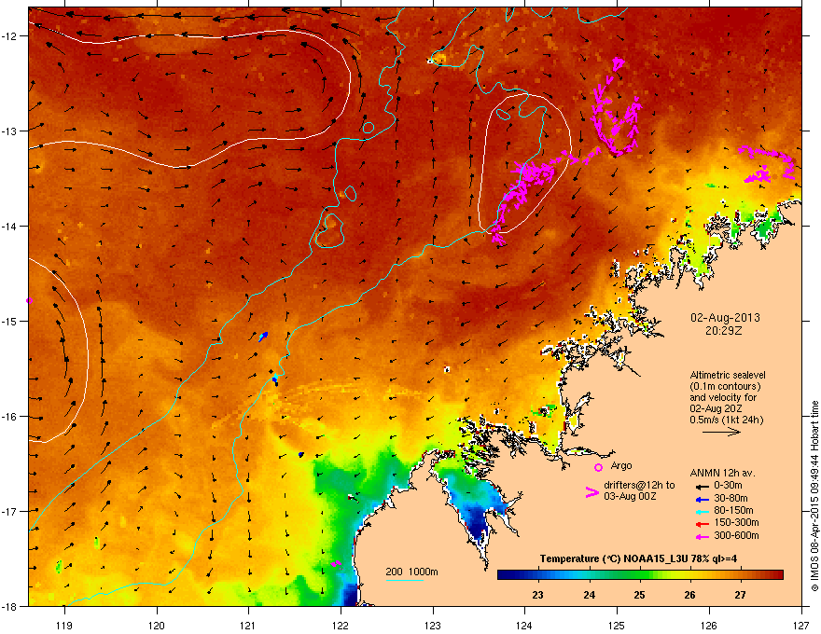Select the cyan 80-150m legend arrow
This screenshot has width=821, height=634.
coord(701,511)
